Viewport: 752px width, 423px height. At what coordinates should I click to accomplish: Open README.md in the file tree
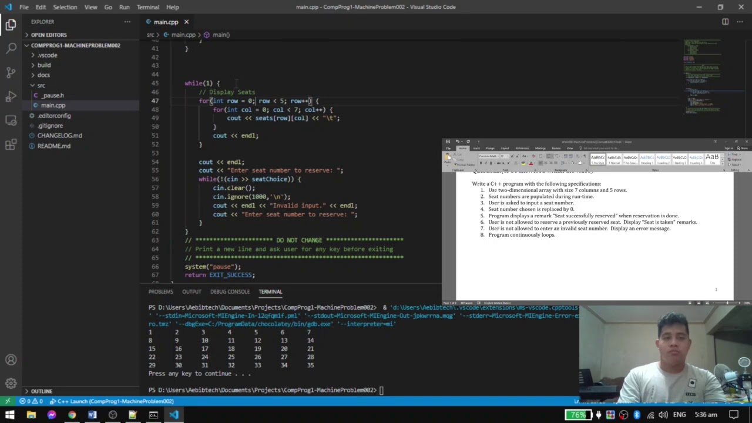(x=53, y=146)
